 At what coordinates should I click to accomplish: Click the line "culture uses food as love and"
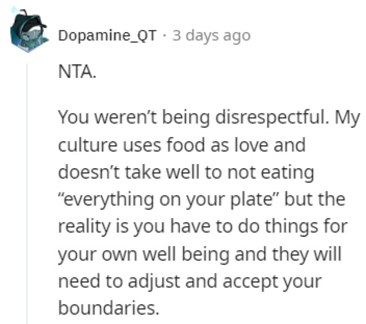click(181, 145)
